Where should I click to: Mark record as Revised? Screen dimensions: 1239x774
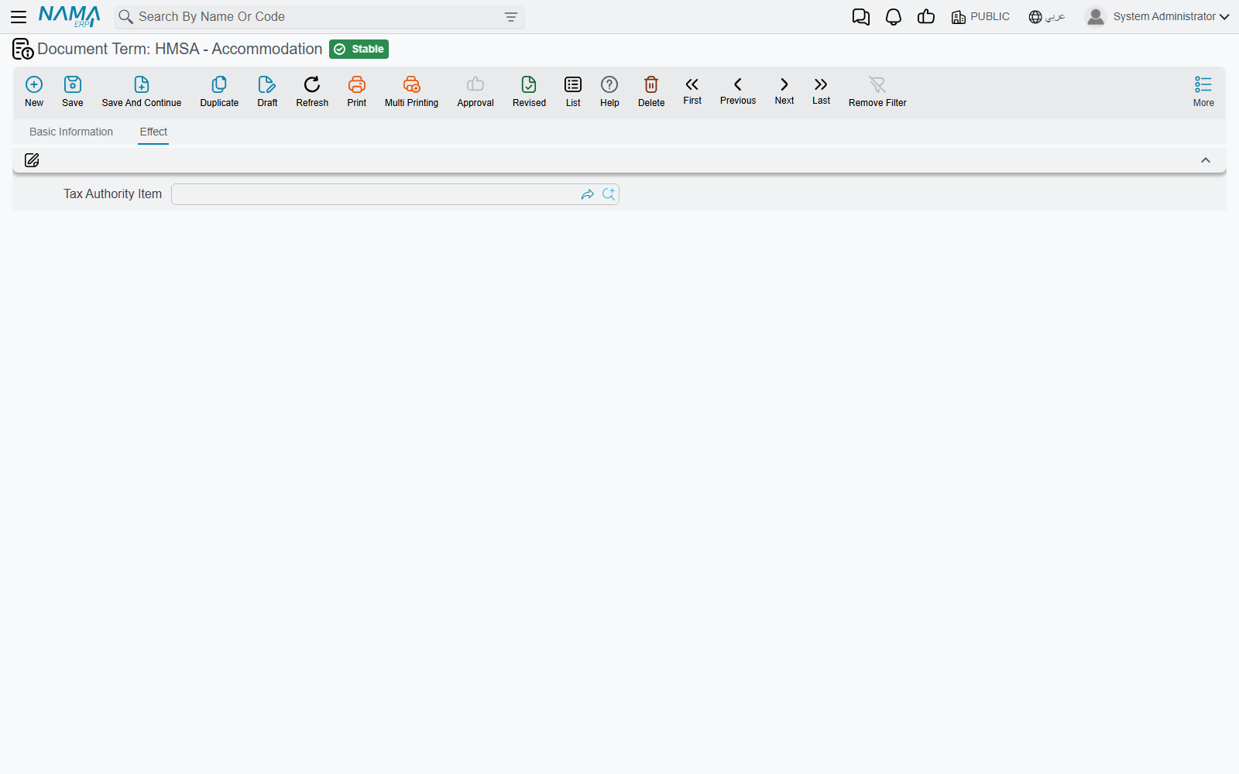click(529, 91)
